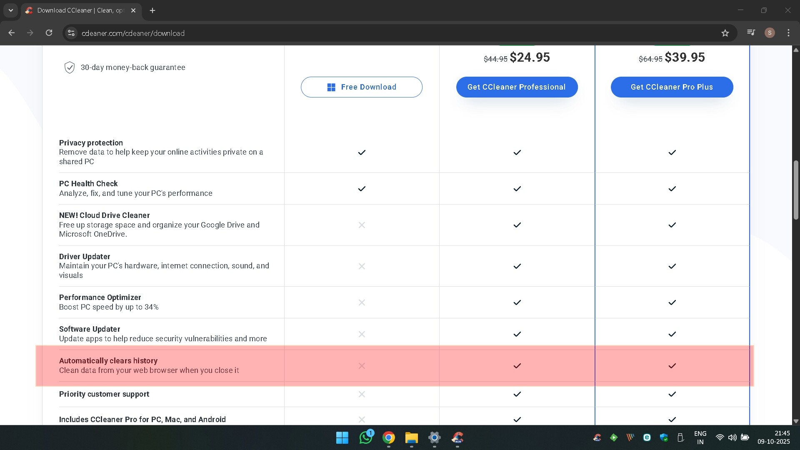This screenshot has height=450, width=800.
Task: Open the volume control in system tray
Action: point(732,437)
